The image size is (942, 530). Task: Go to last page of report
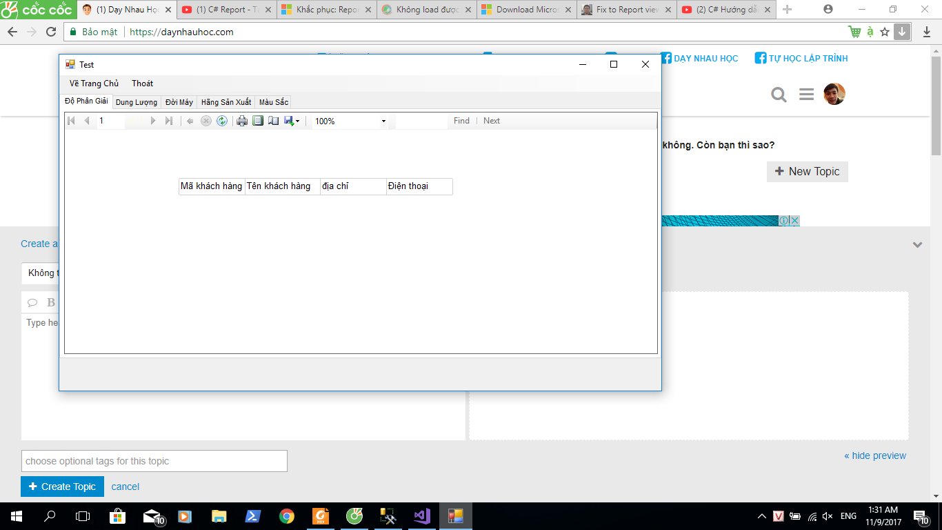point(169,121)
